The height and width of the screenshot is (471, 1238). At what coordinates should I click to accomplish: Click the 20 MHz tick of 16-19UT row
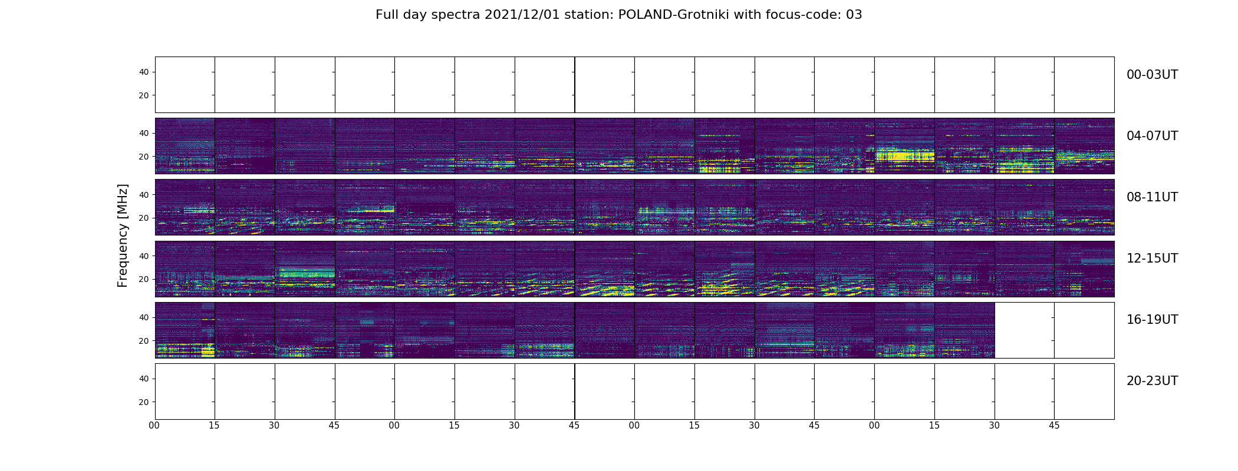(x=144, y=341)
